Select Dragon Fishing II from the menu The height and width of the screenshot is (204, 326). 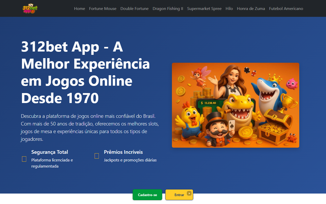(x=168, y=8)
